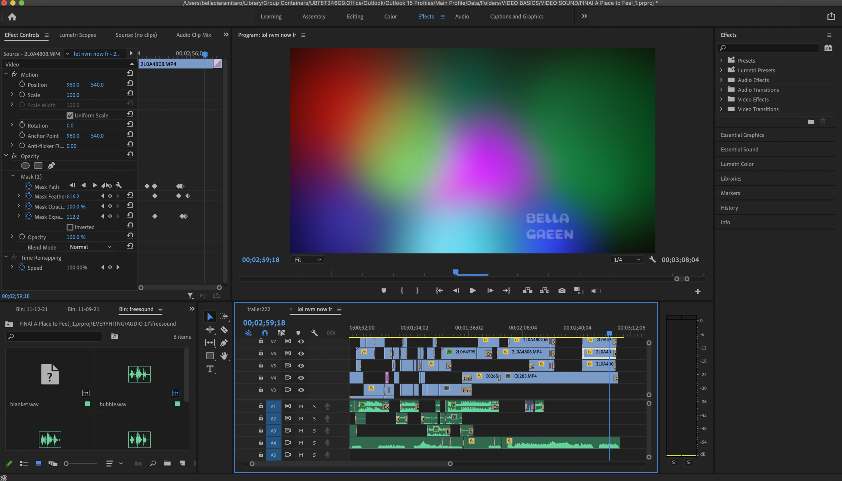
Task: Play the program monitor
Action: [x=473, y=291]
